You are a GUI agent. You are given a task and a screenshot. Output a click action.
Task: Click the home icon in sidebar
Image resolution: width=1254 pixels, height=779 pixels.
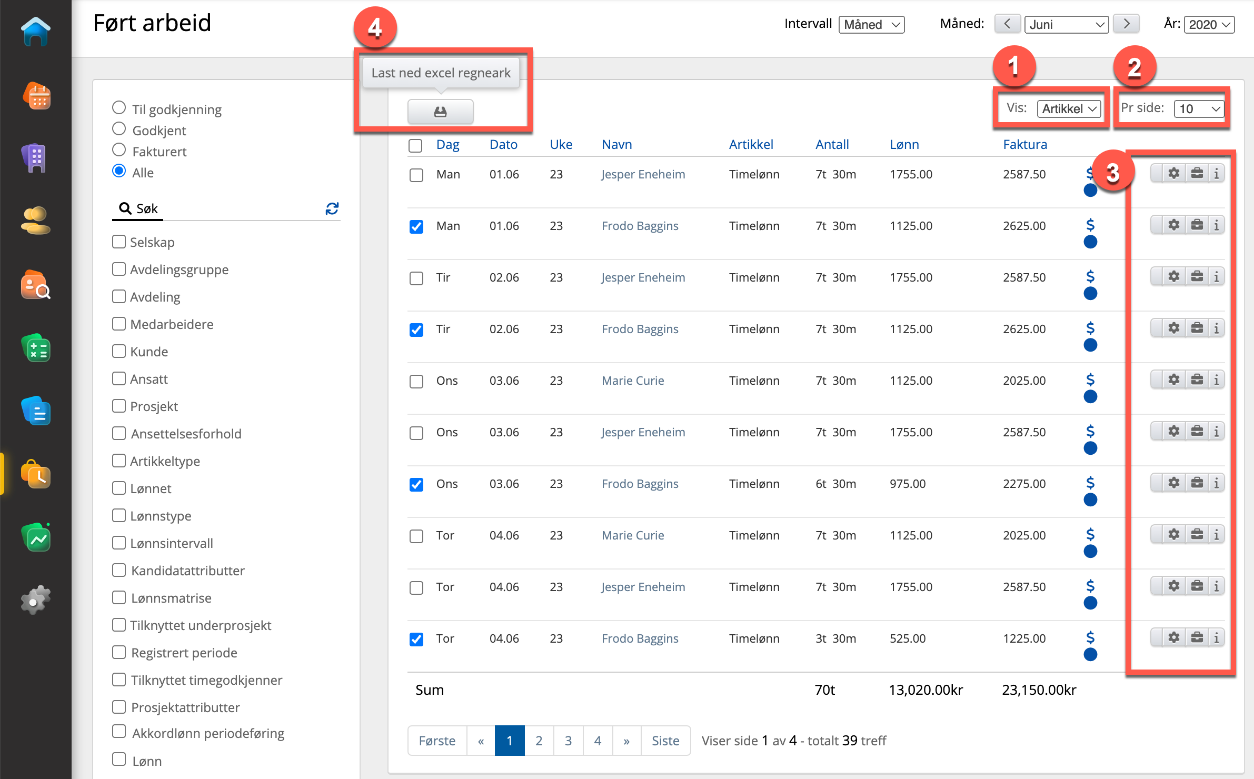tap(35, 32)
